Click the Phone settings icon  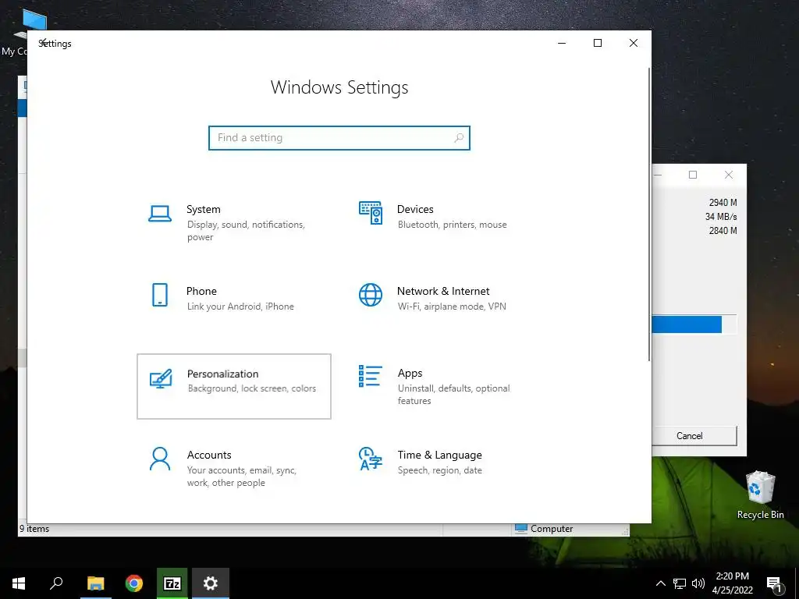[159, 295]
